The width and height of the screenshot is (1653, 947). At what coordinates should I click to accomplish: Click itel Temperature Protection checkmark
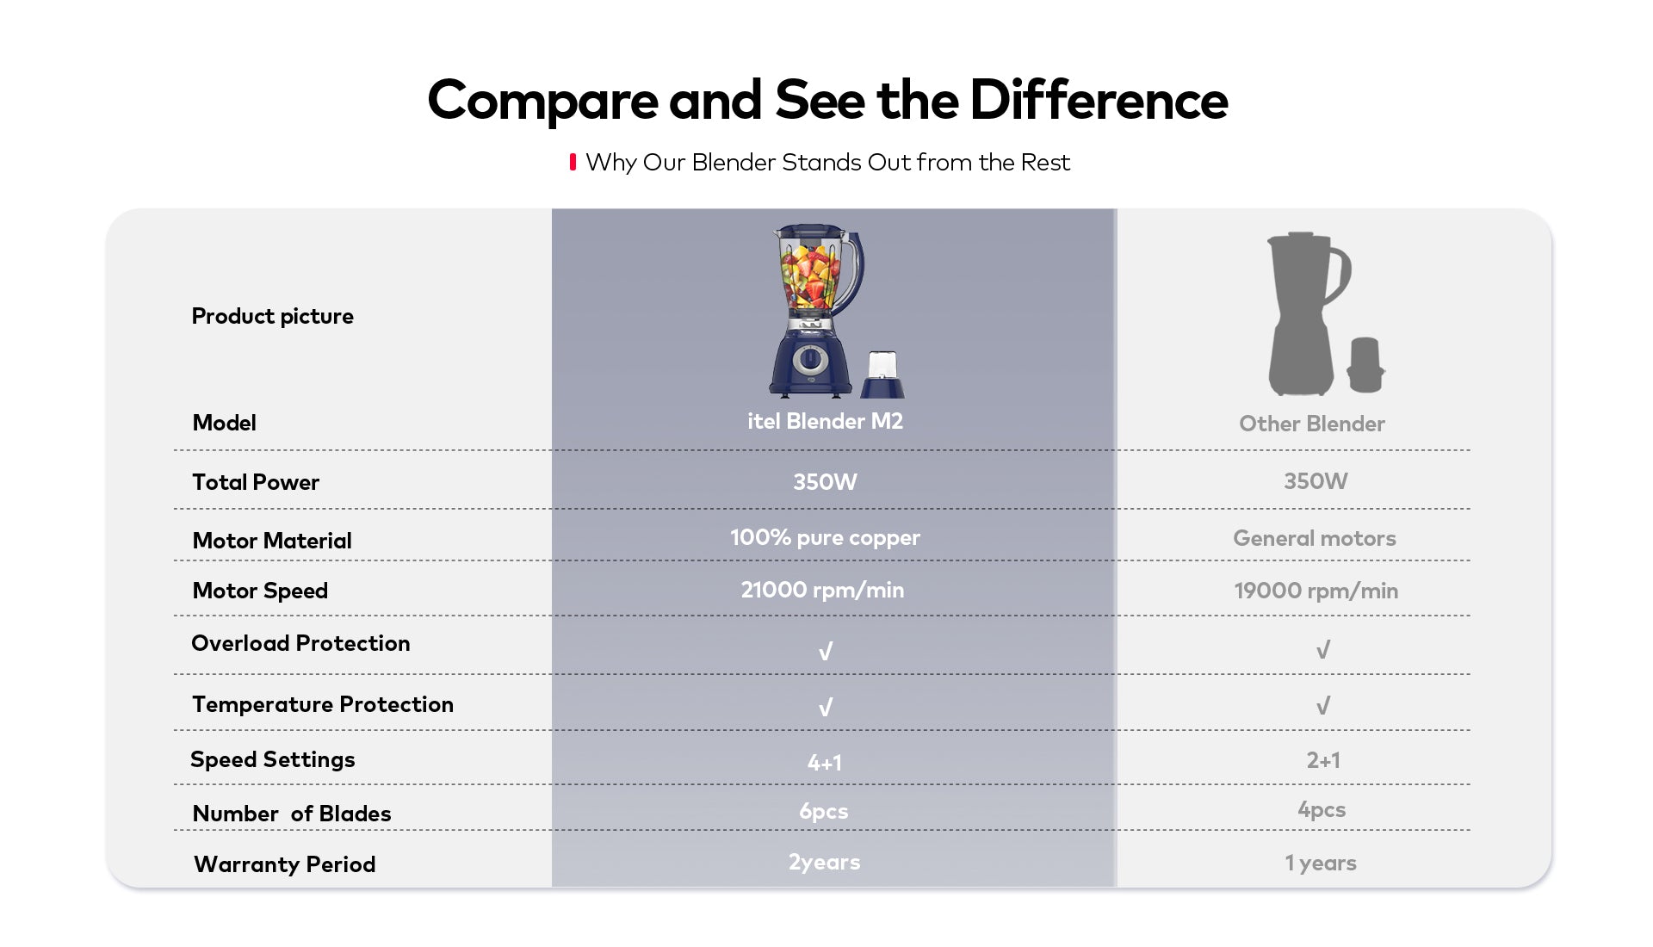[825, 708]
